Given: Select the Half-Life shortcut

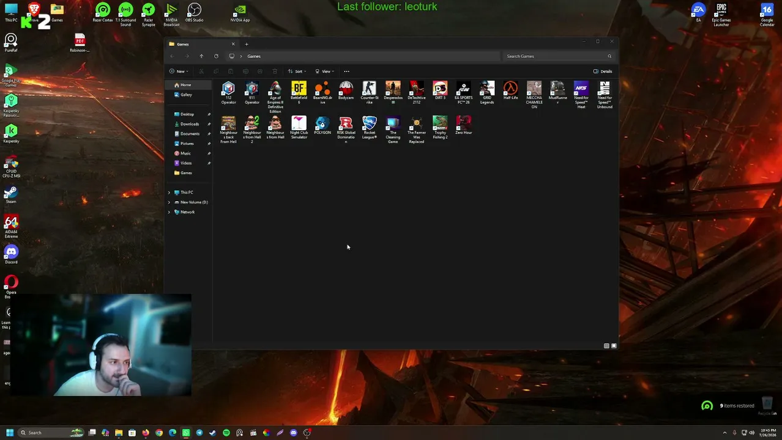Looking at the screenshot, I should point(510,91).
